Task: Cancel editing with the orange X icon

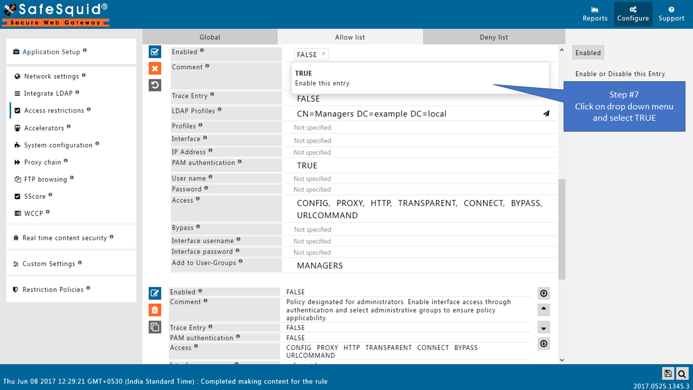Action: [155, 68]
